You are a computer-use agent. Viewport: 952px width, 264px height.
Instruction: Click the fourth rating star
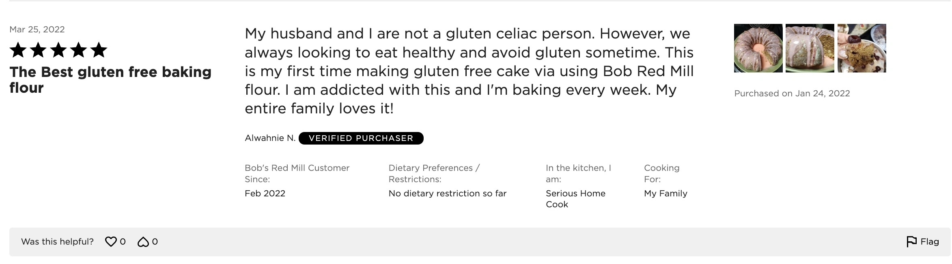pos(78,50)
